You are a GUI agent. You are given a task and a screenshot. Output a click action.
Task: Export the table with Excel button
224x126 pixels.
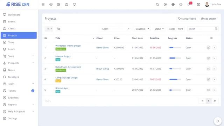tap(172, 29)
